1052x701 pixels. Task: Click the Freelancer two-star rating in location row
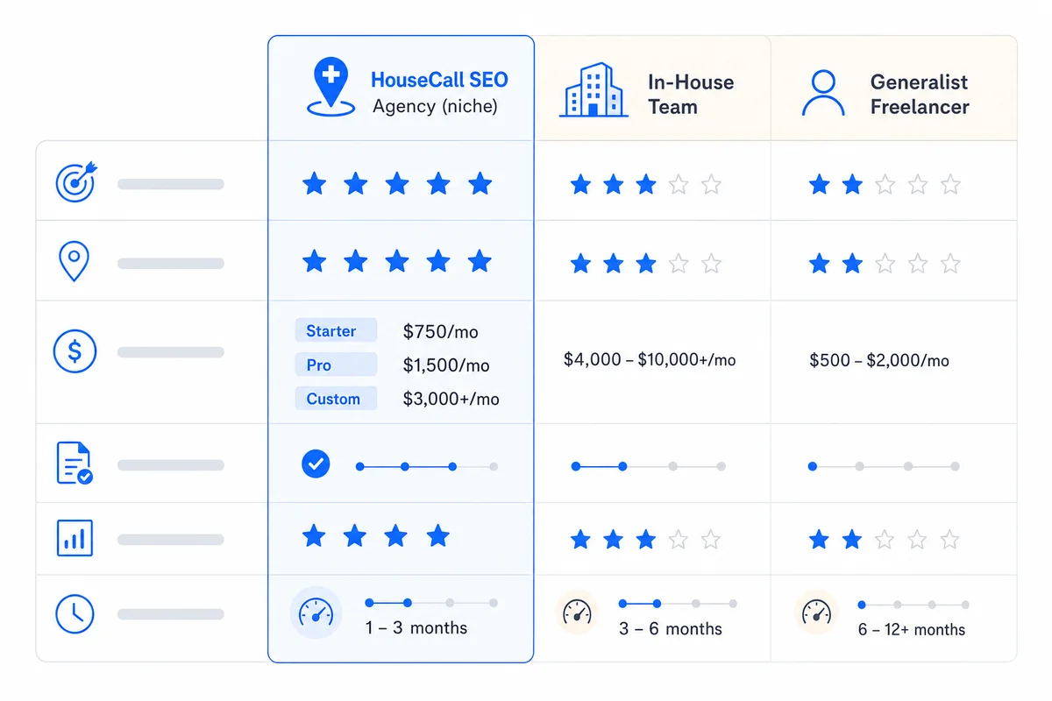click(885, 263)
